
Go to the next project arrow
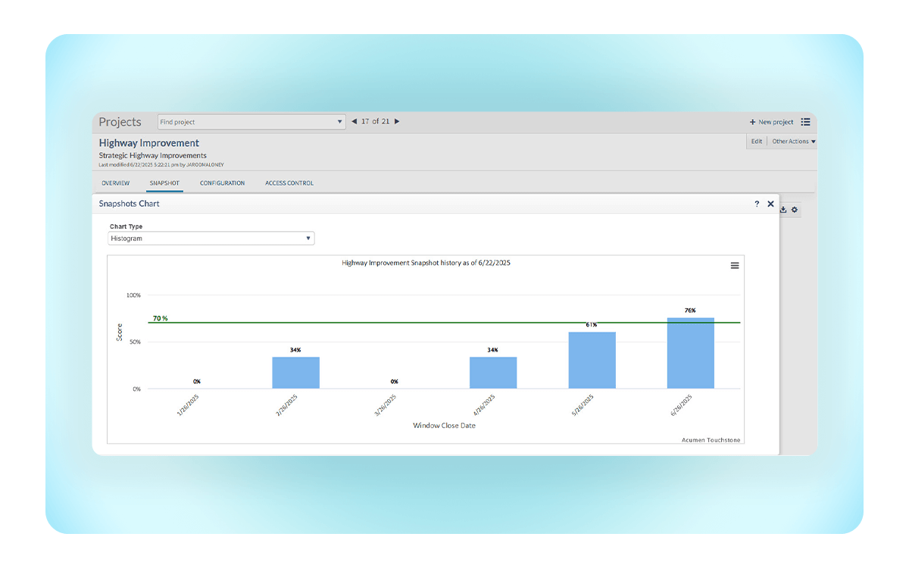click(397, 121)
